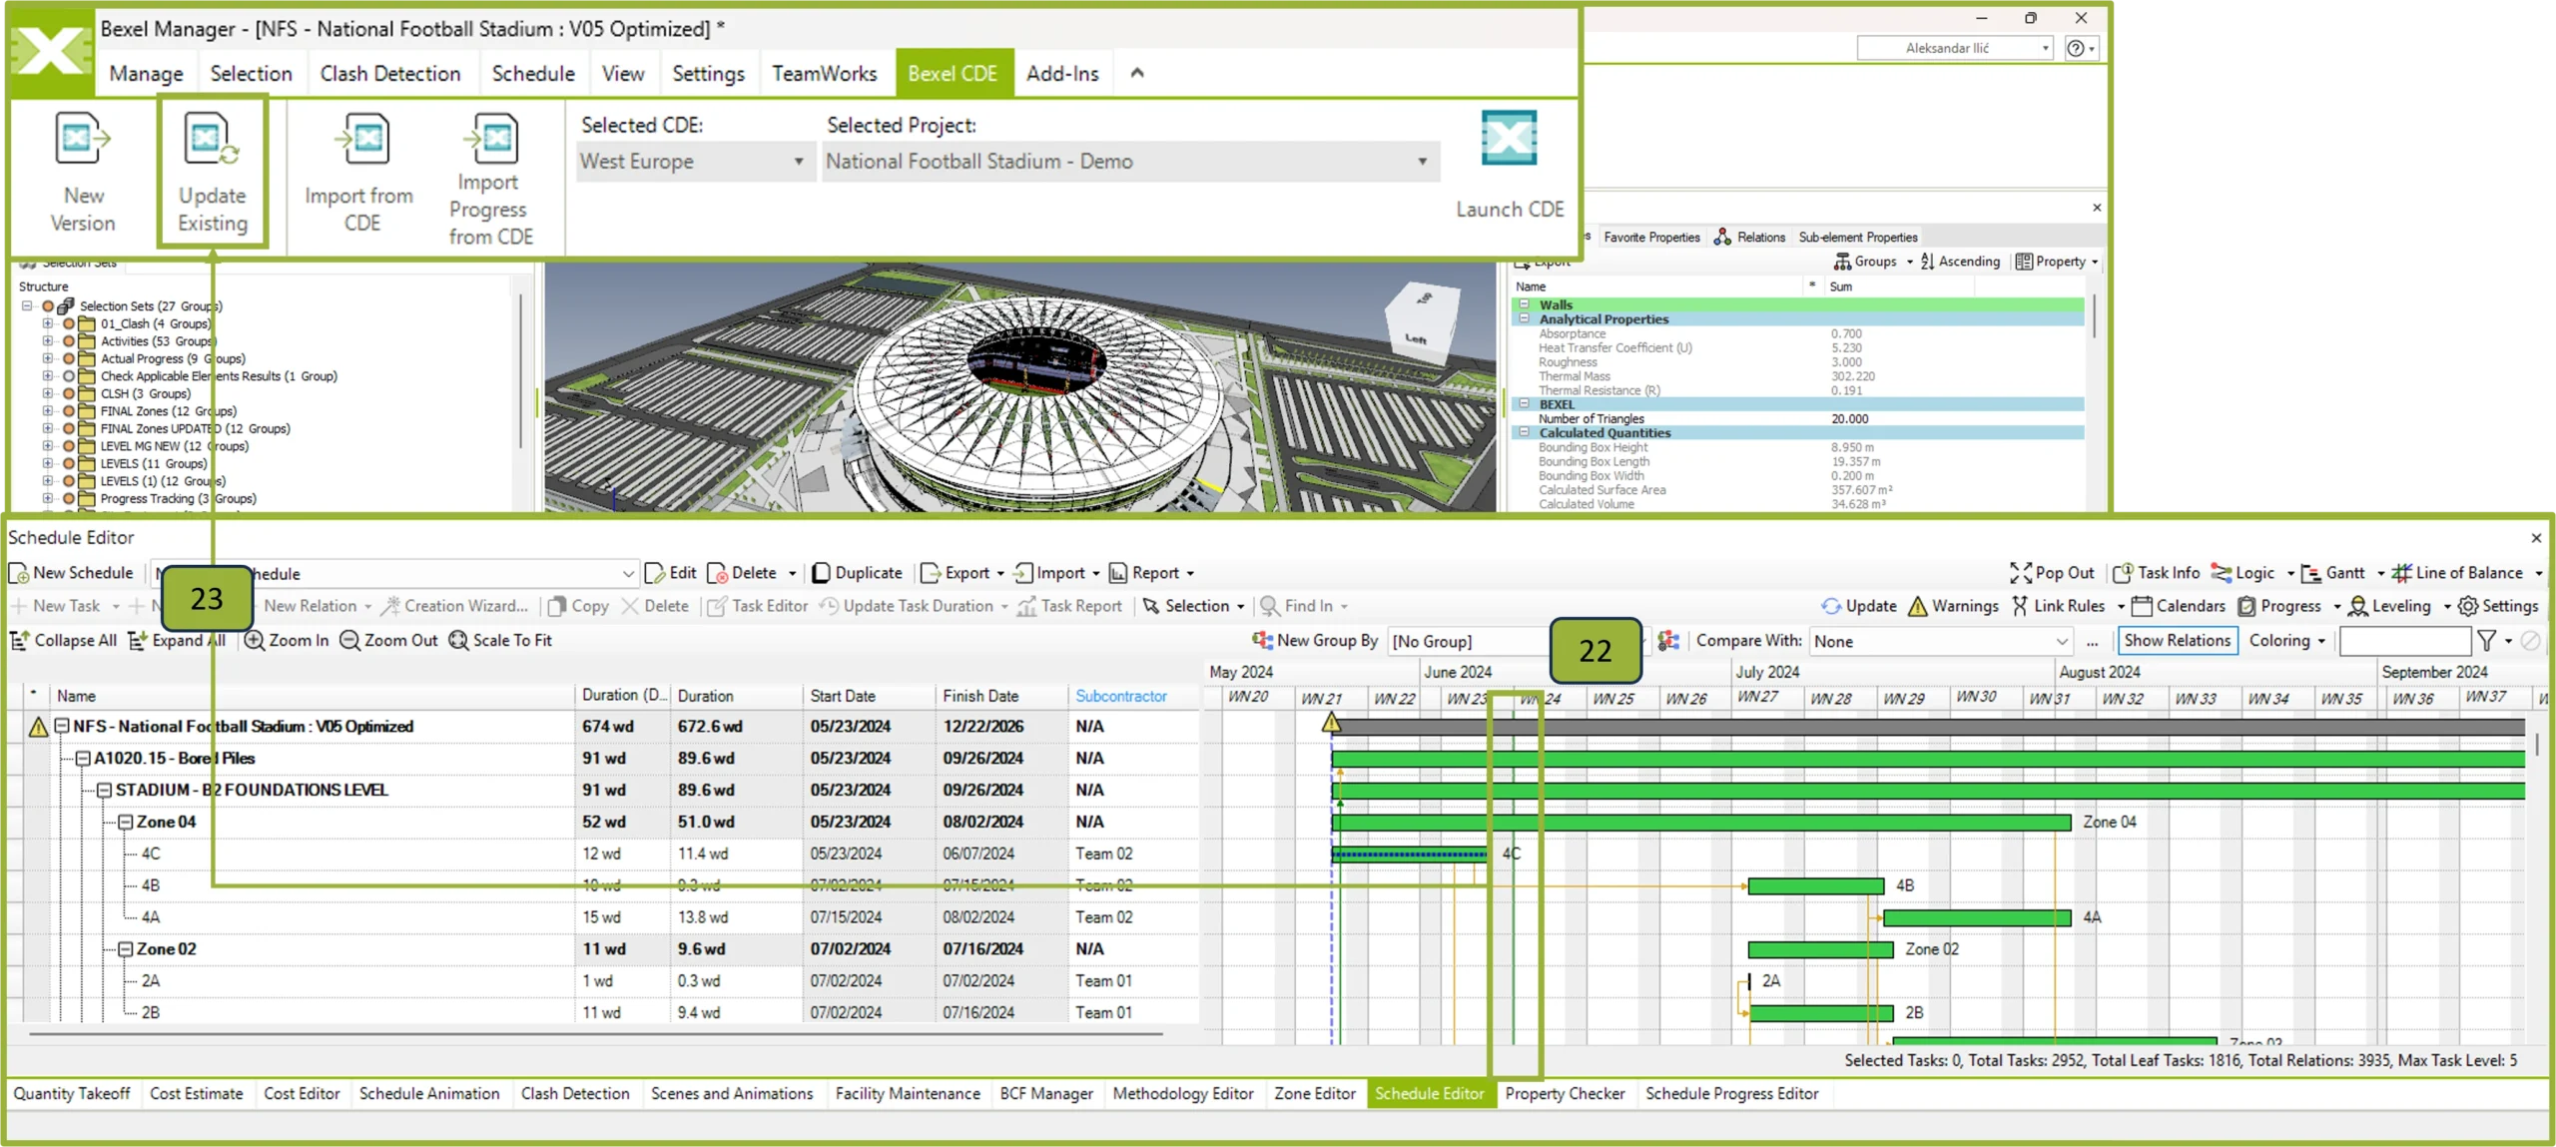Screen dimensions: 2556x1147
Task: Copy the selected task
Action: tap(578, 606)
